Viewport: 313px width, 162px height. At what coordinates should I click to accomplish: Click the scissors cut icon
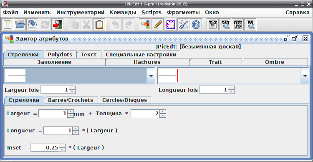[87, 25]
